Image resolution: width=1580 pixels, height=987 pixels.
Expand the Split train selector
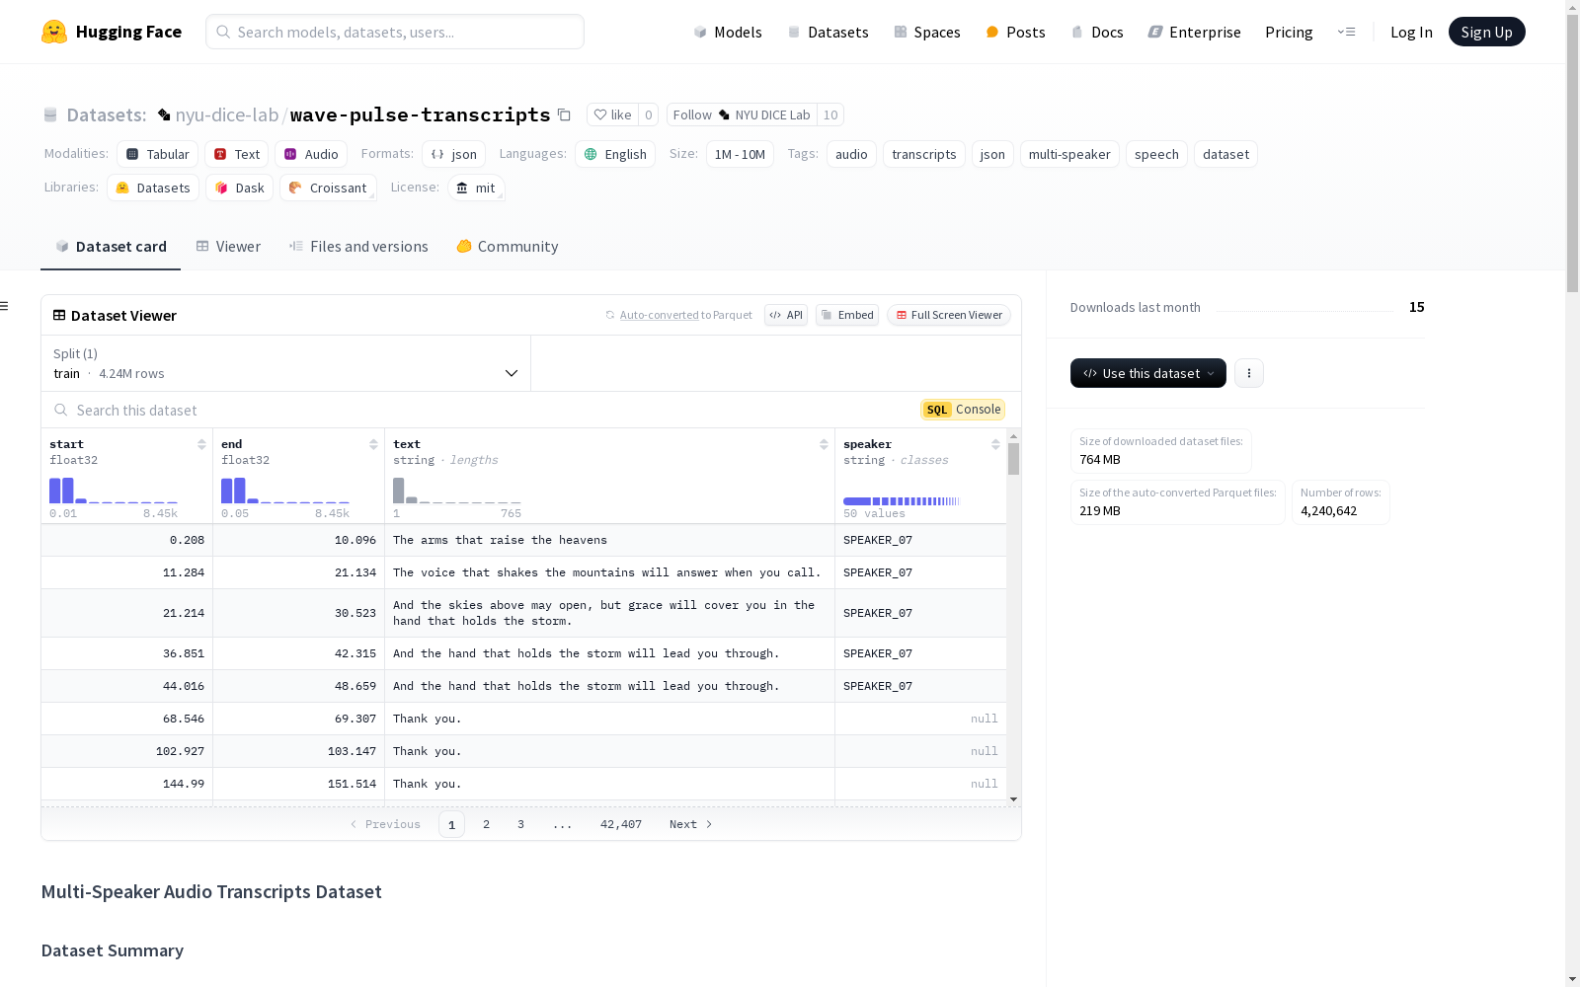tap(285, 363)
